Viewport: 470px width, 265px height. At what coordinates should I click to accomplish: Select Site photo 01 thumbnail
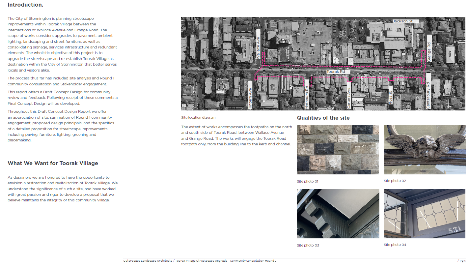338,150
